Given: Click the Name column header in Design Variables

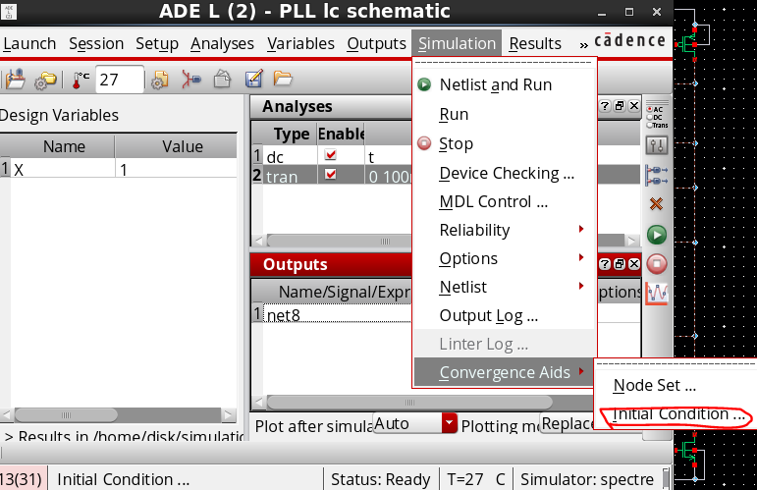Looking at the screenshot, I should 64,146.
